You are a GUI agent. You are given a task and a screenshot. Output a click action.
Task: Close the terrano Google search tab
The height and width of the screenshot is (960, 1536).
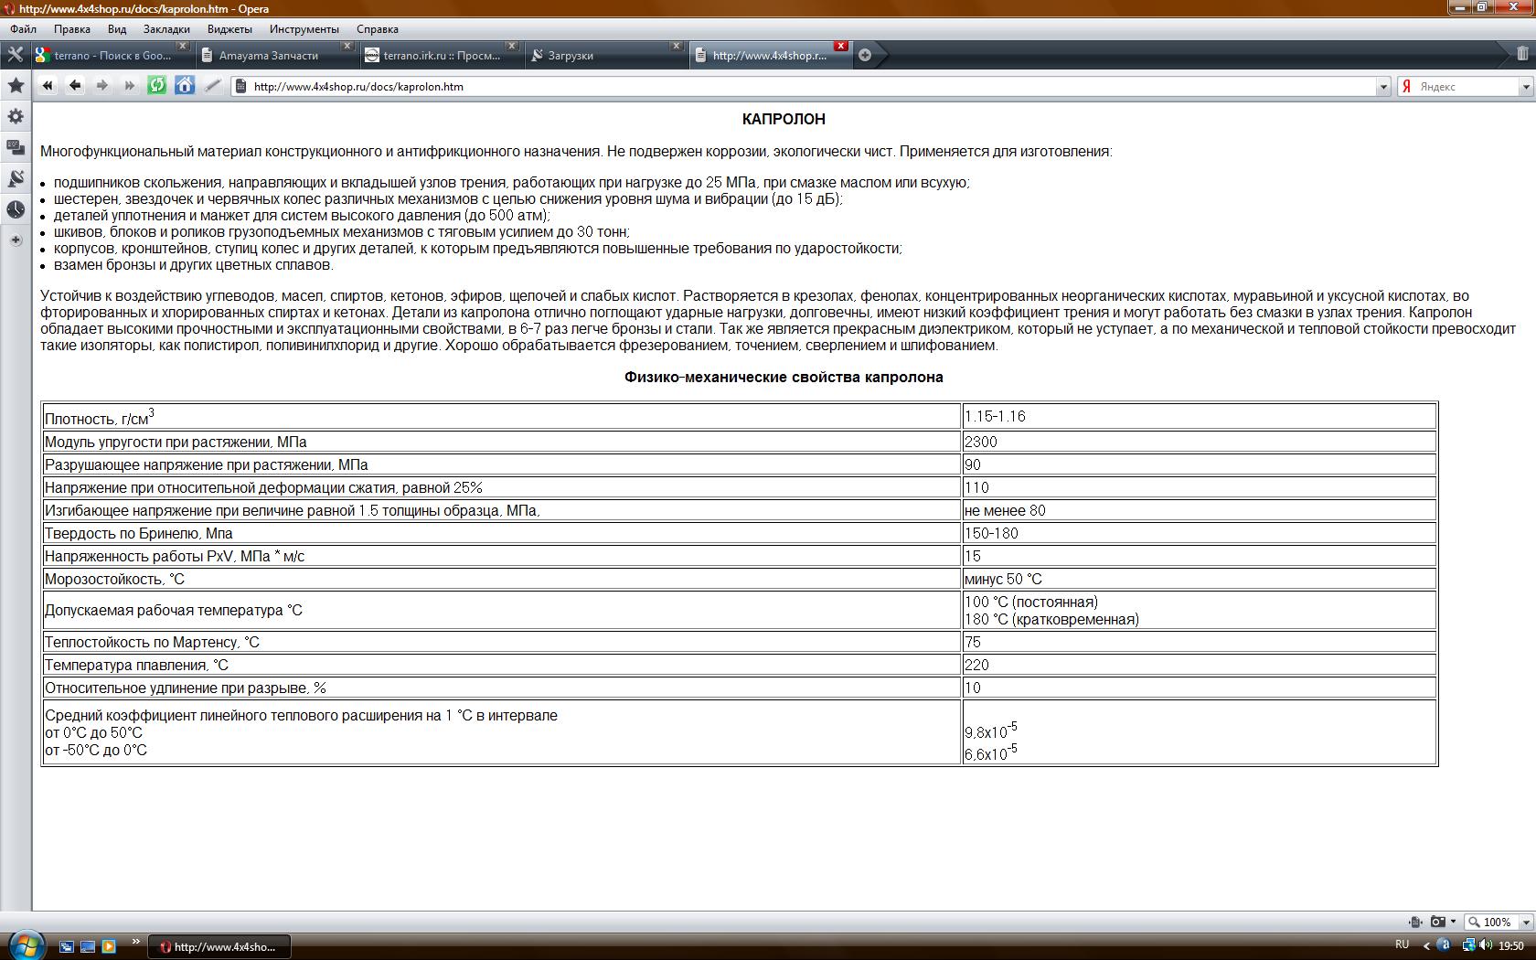pos(182,46)
